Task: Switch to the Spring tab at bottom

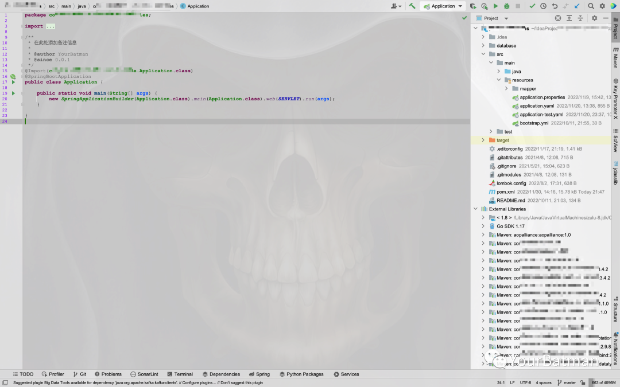Action: tap(259, 374)
